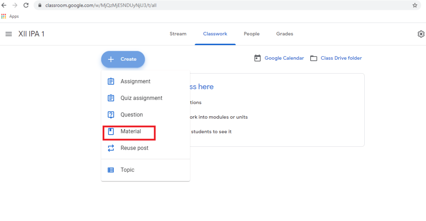This screenshot has width=426, height=221.
Task: Open the Class Drive folder icon
Action: pyautogui.click(x=313, y=58)
